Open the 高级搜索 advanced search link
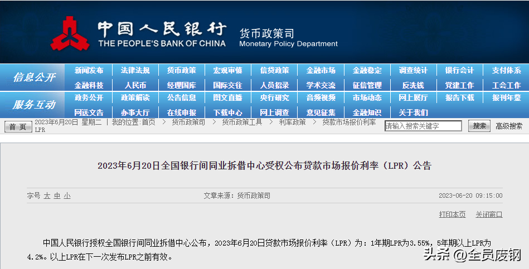Image resolution: width=529 pixels, height=269 pixels. click(509, 126)
